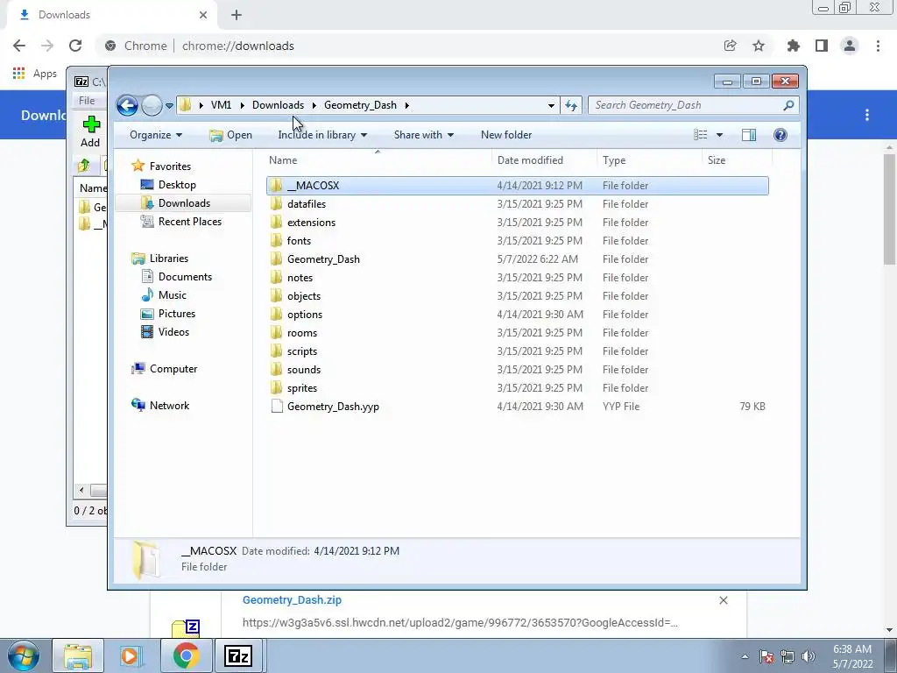Click Downloads in the address breadcrumb
This screenshot has height=673, width=897.
[278, 105]
